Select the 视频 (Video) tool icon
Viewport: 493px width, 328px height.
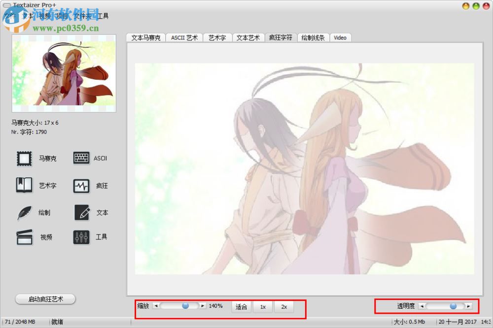(23, 237)
